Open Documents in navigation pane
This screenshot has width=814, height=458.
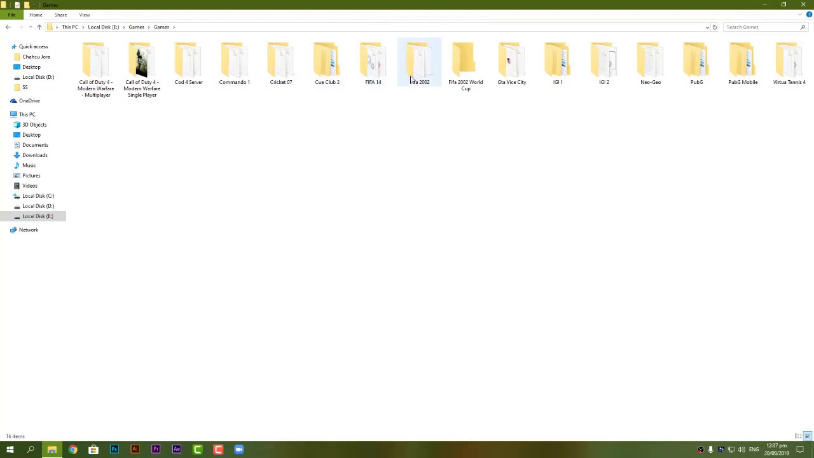click(x=35, y=145)
